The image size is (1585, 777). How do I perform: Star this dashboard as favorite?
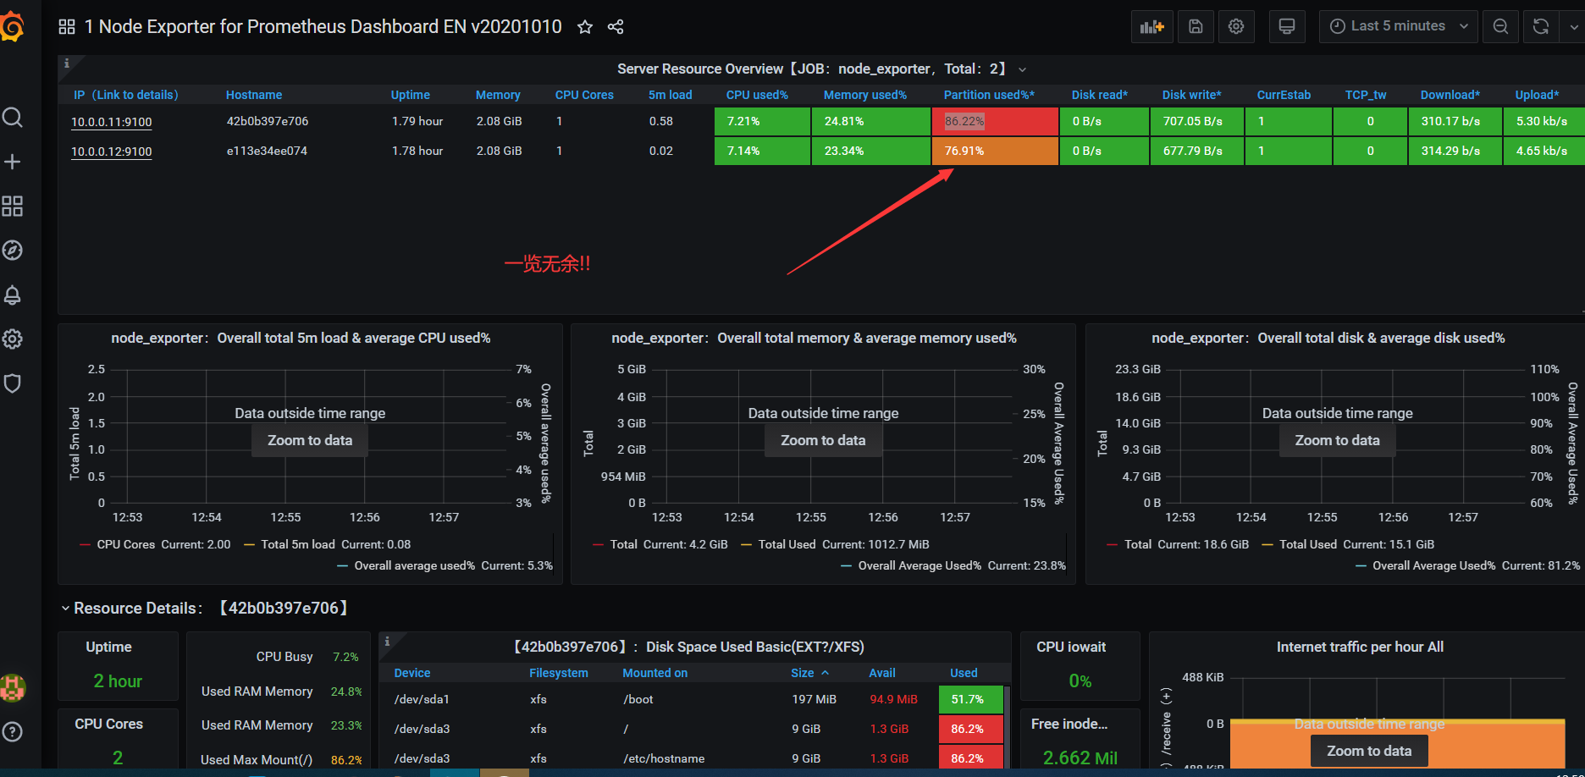point(584,27)
